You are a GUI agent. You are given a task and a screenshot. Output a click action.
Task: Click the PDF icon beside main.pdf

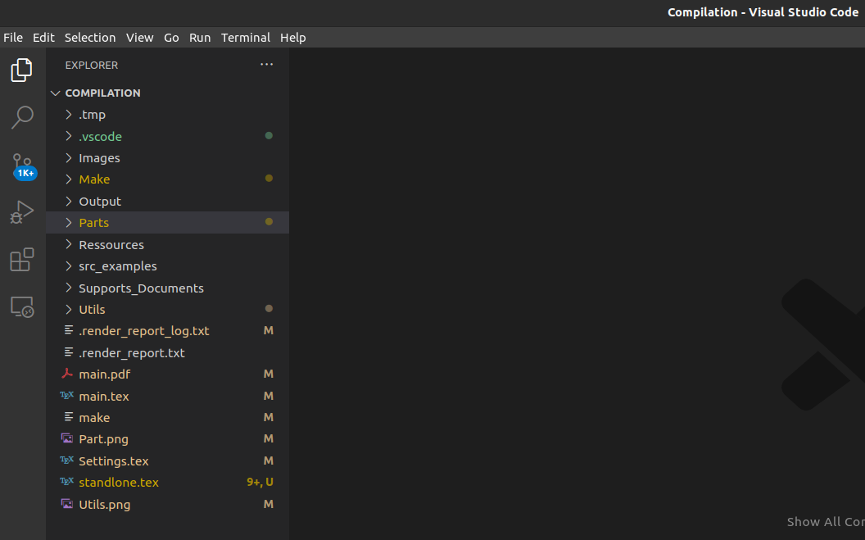click(x=66, y=374)
